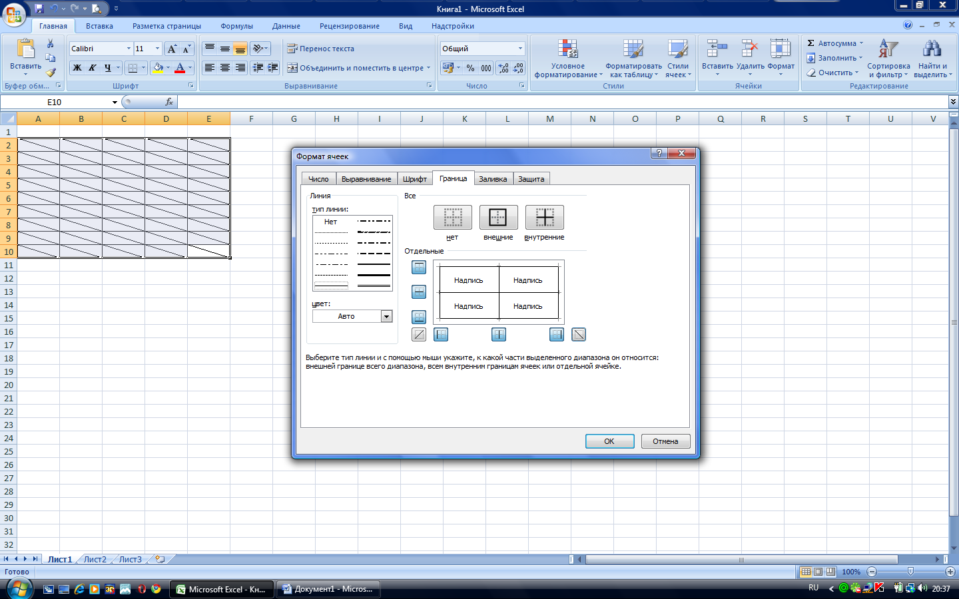The width and height of the screenshot is (959, 599).
Task: Open 'Условное форматирование' menu
Action: (567, 59)
